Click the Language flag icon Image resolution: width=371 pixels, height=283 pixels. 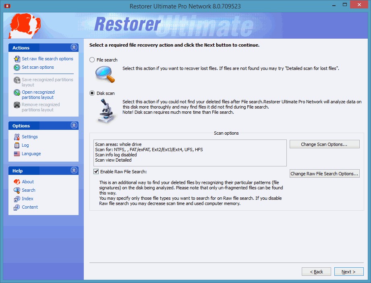click(x=17, y=154)
